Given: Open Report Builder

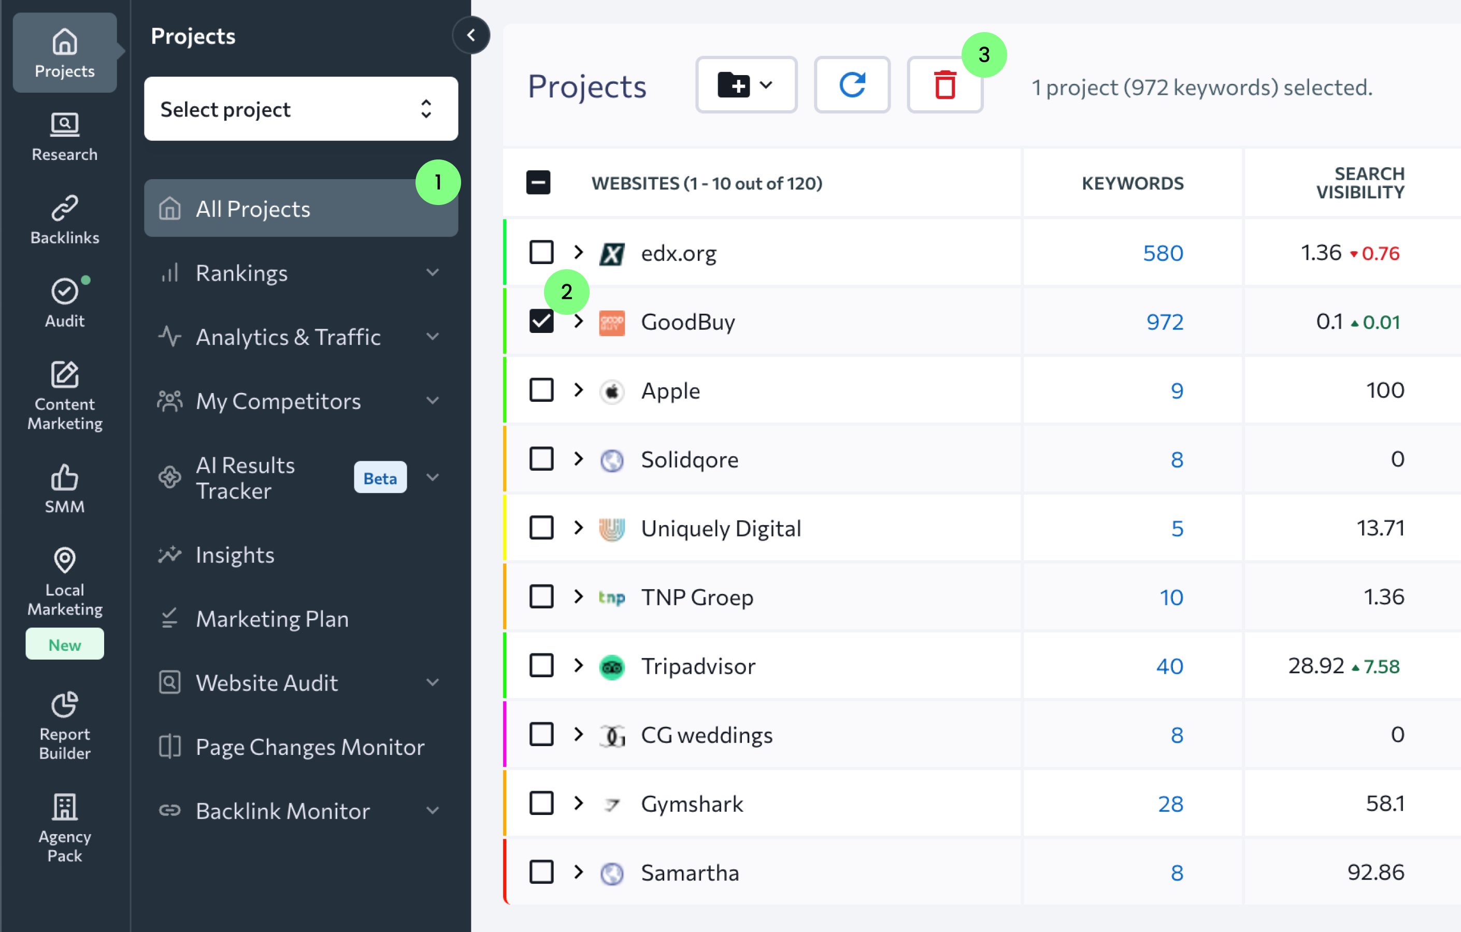Looking at the screenshot, I should (x=64, y=726).
